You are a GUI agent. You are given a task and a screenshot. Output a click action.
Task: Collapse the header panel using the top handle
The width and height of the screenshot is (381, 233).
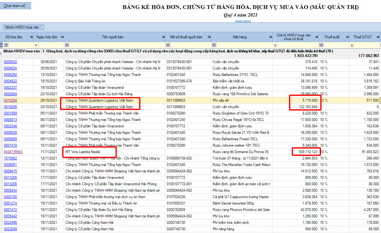242,21
